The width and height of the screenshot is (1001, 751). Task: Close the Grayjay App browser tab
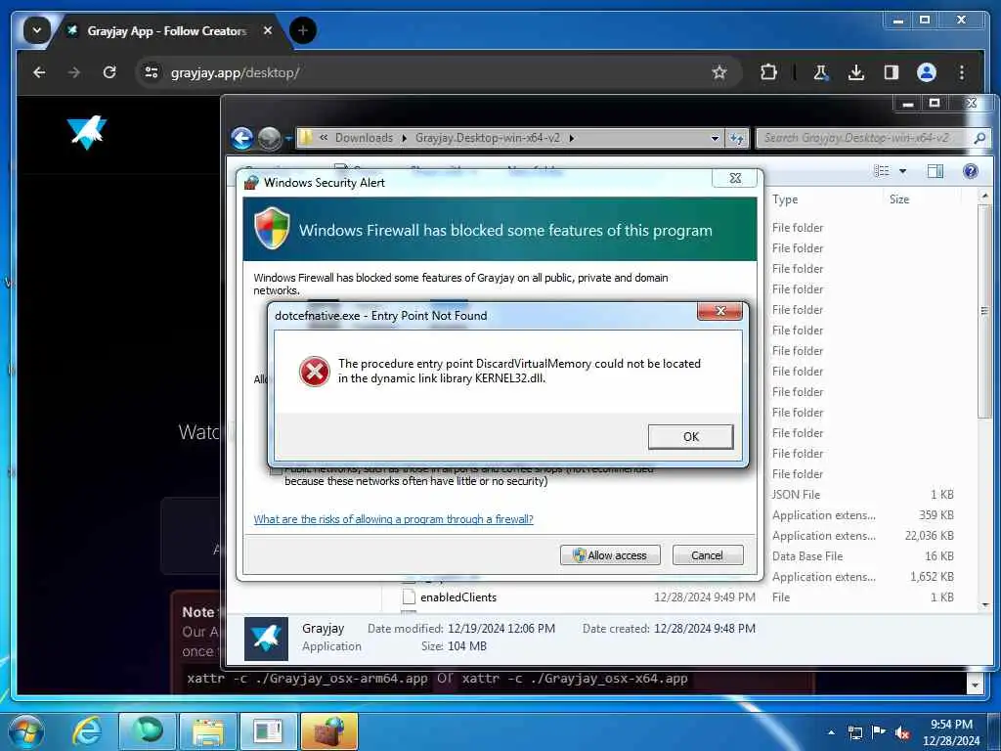268,30
